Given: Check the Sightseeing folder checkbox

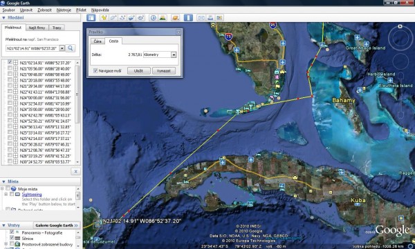Looking at the screenshot, I should (x=12, y=194).
